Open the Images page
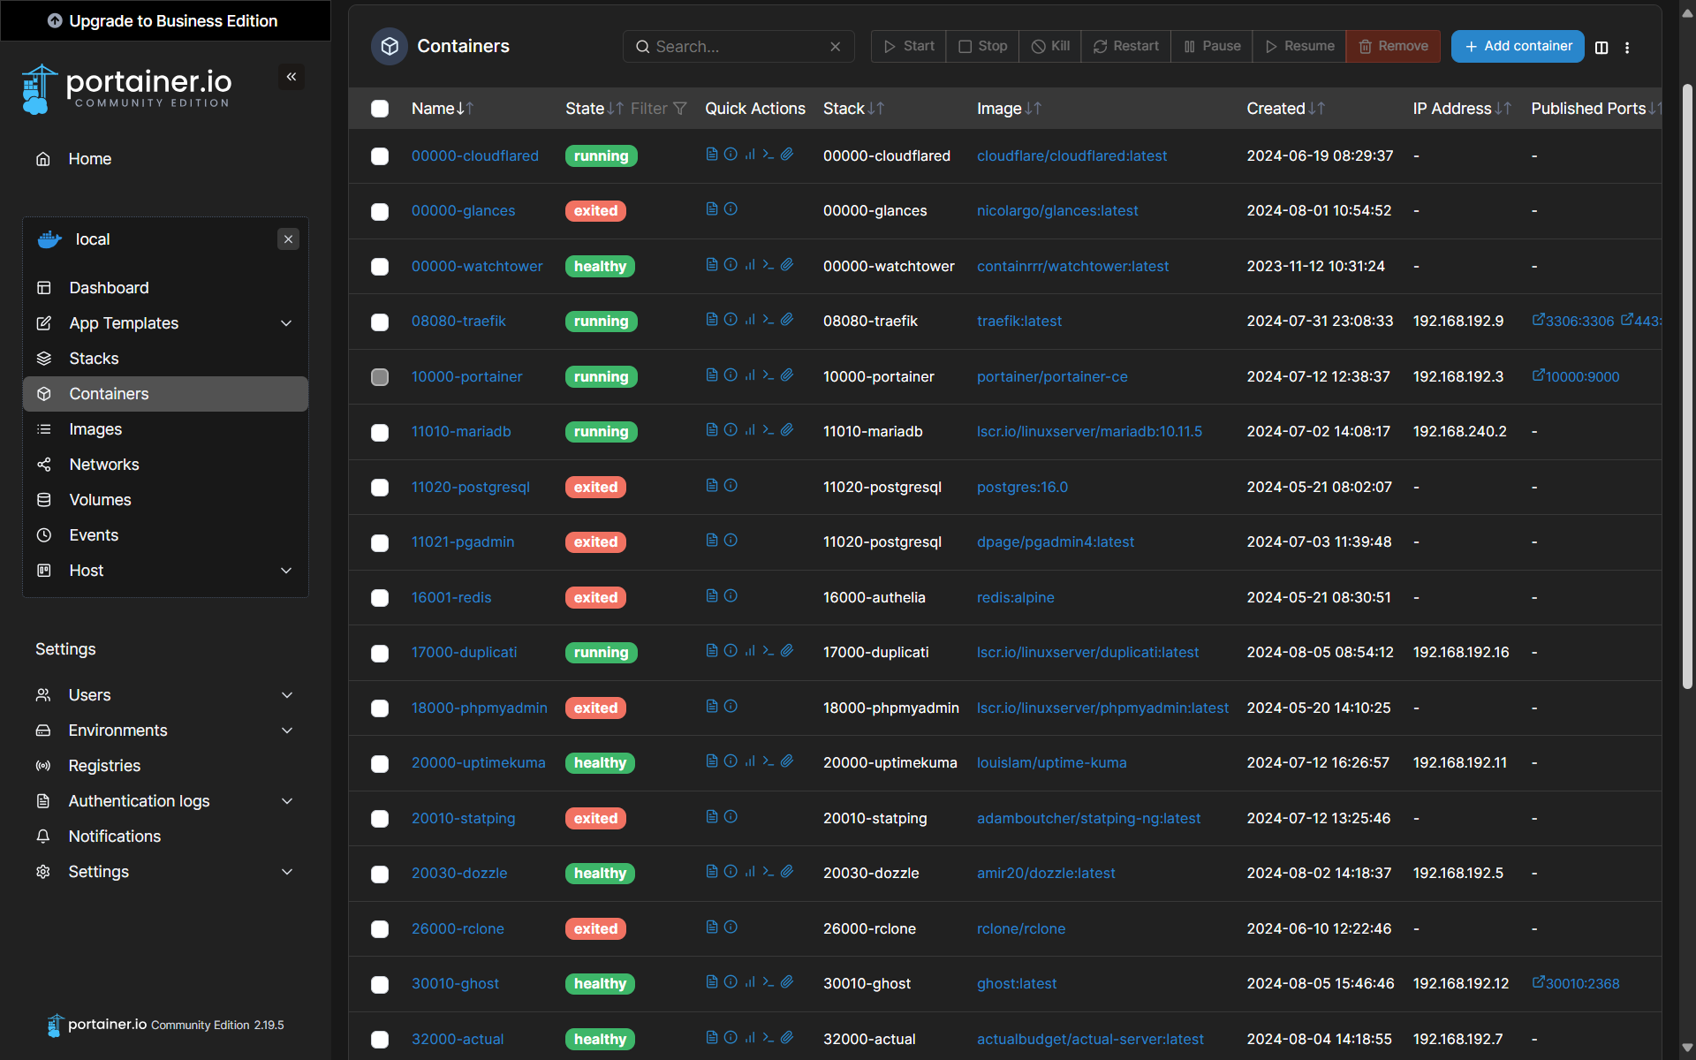Viewport: 1696px width, 1060px height. 165,429
